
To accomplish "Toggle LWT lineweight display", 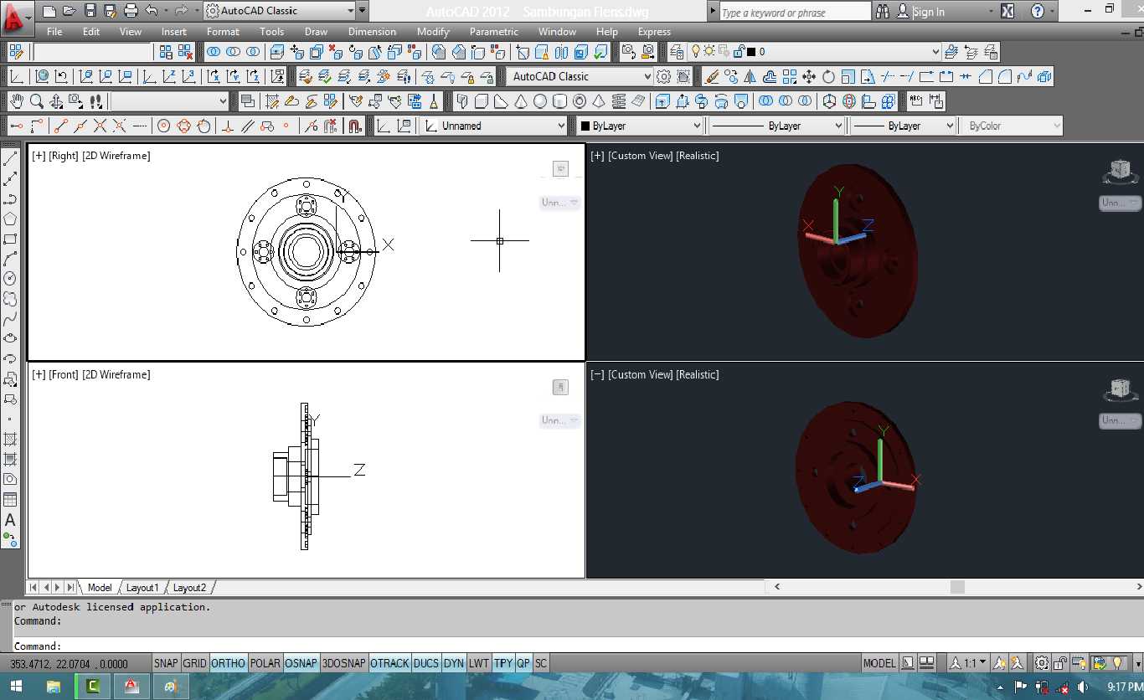I will (478, 663).
